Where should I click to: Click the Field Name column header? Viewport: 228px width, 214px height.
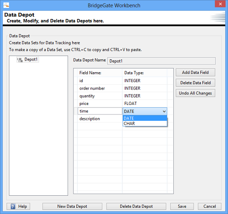100,73
